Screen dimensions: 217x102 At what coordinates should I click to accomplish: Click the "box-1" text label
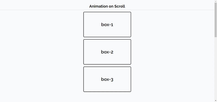pos(107,25)
